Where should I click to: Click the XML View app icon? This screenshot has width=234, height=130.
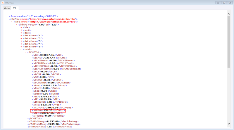[x=3, y=3]
